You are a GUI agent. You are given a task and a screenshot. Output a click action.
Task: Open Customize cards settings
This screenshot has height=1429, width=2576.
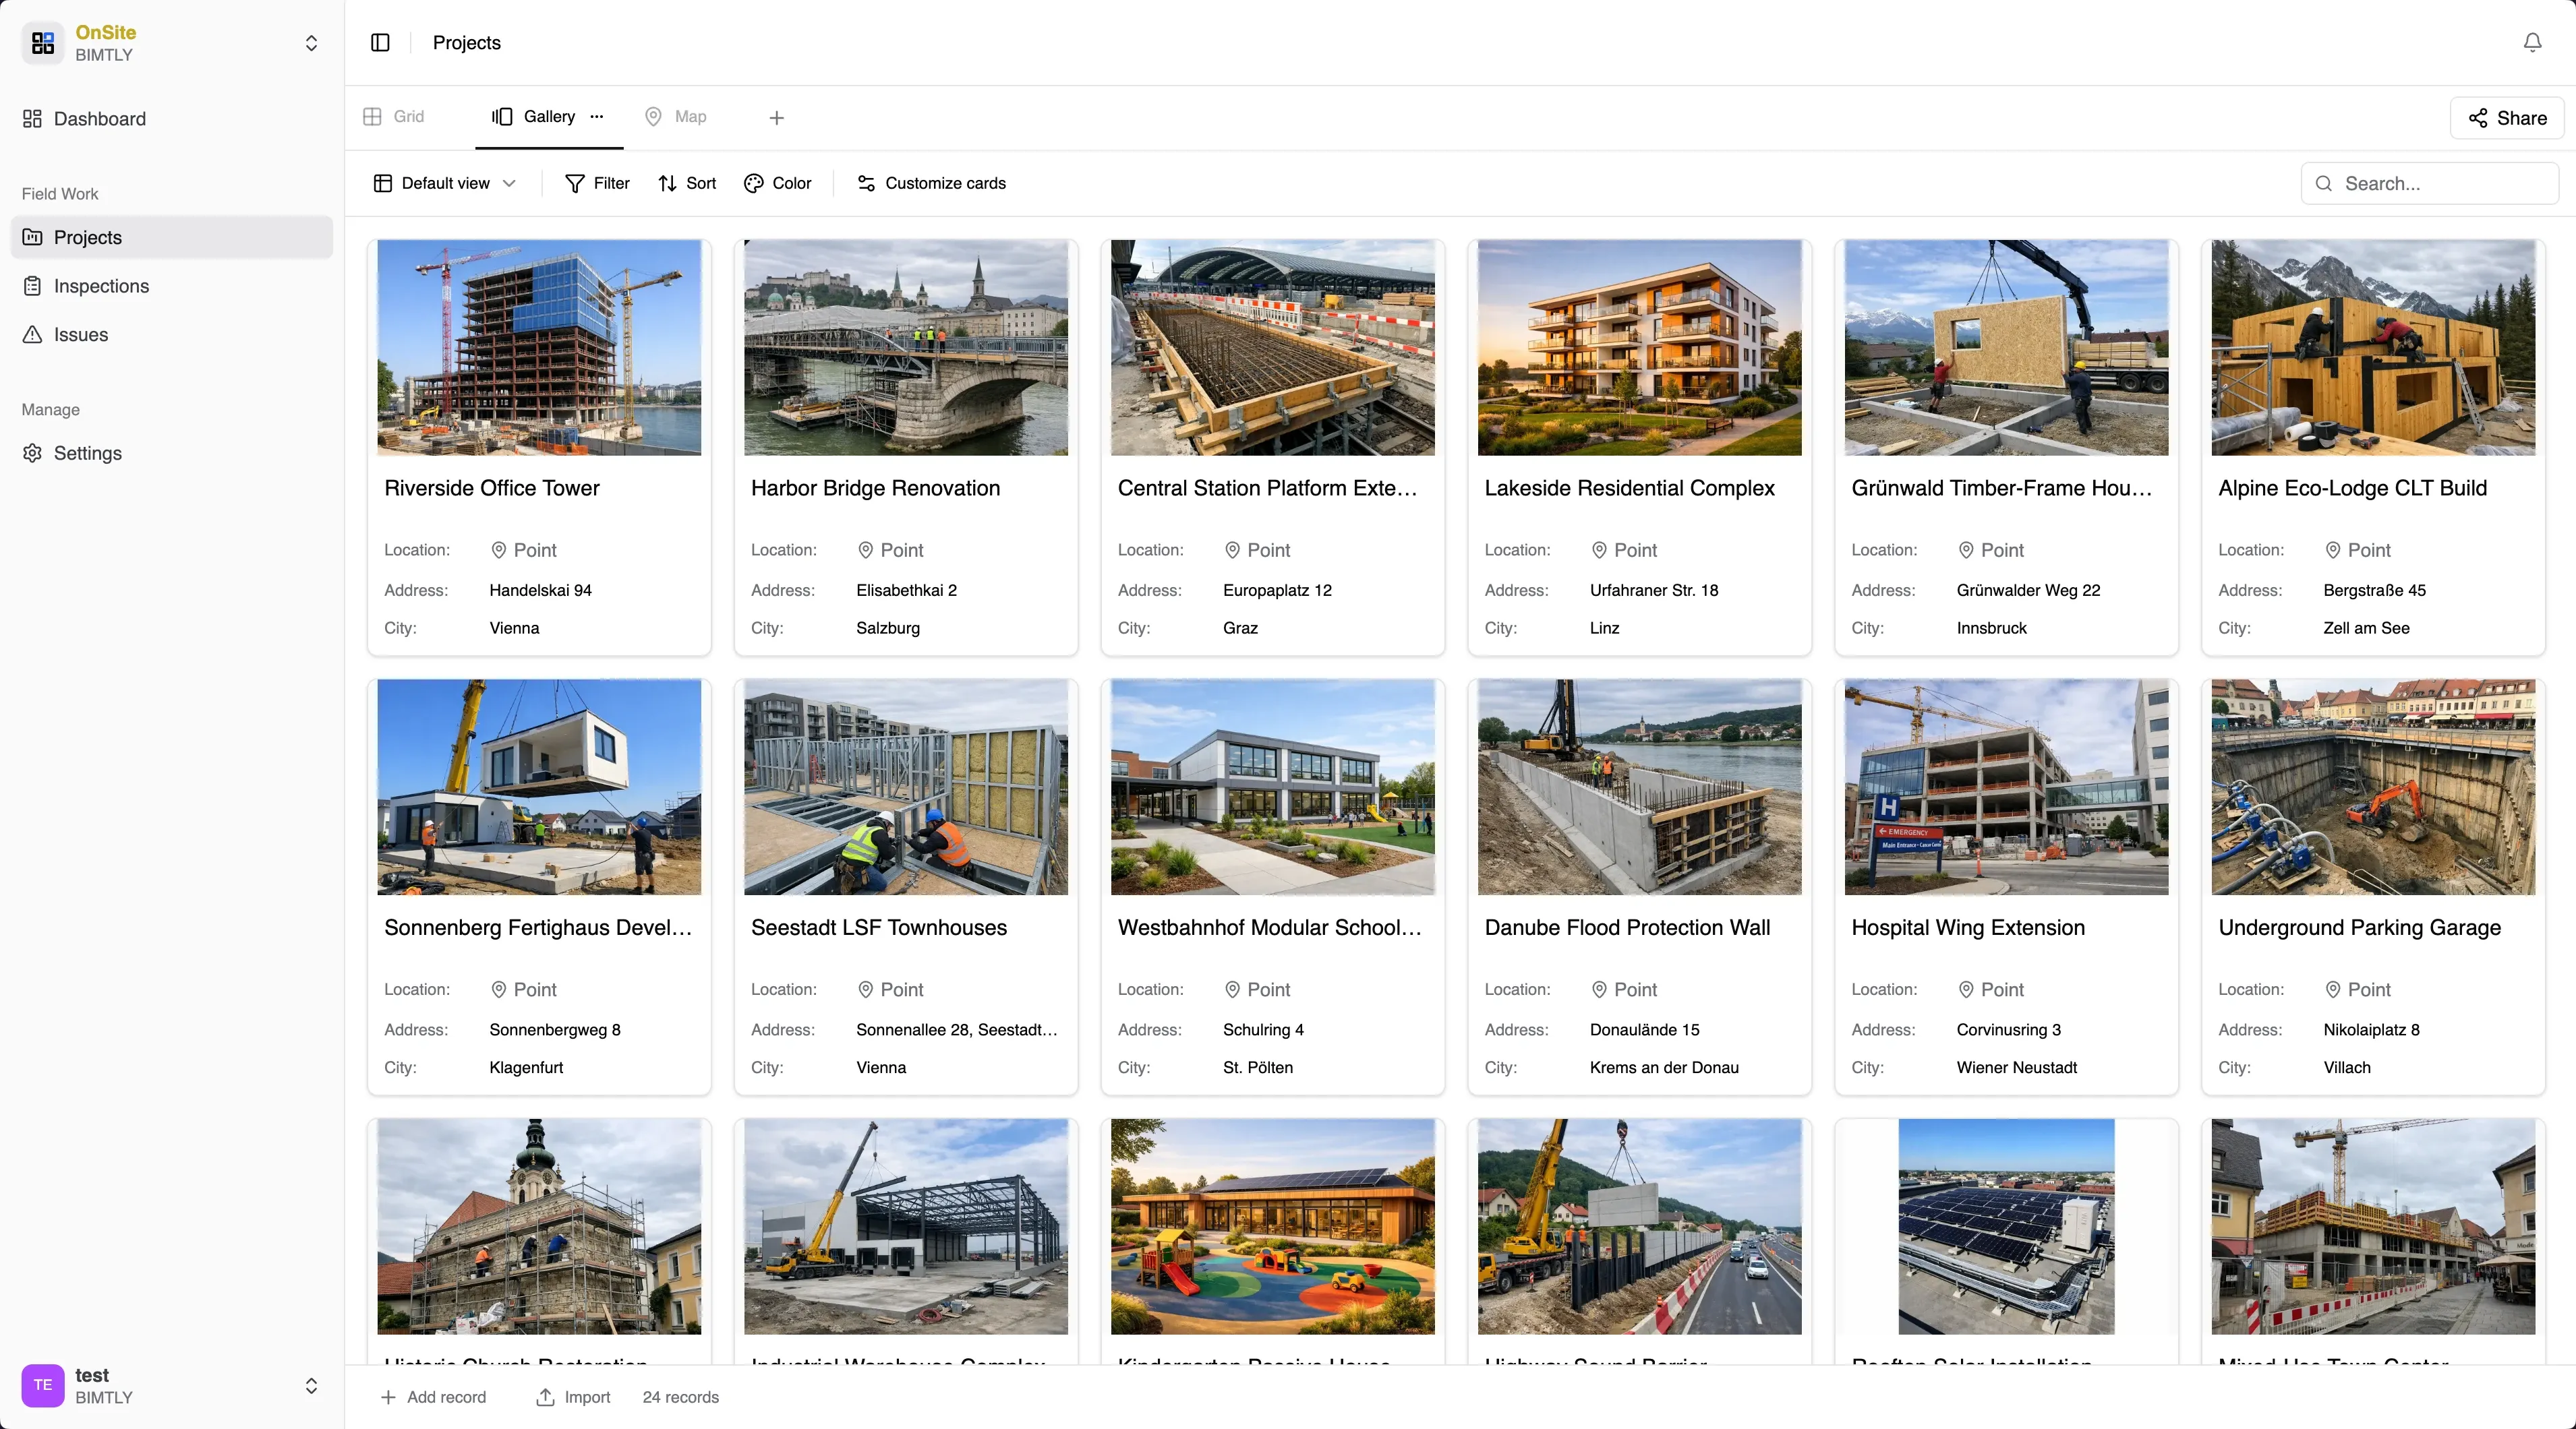(x=931, y=184)
